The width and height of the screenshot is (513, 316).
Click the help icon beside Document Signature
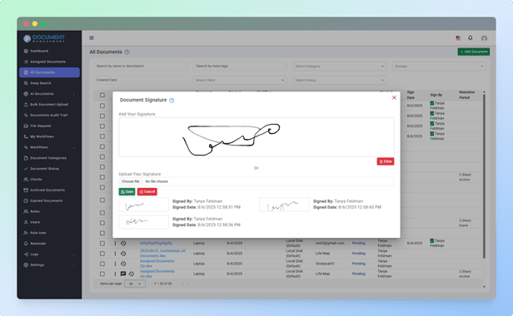(172, 101)
